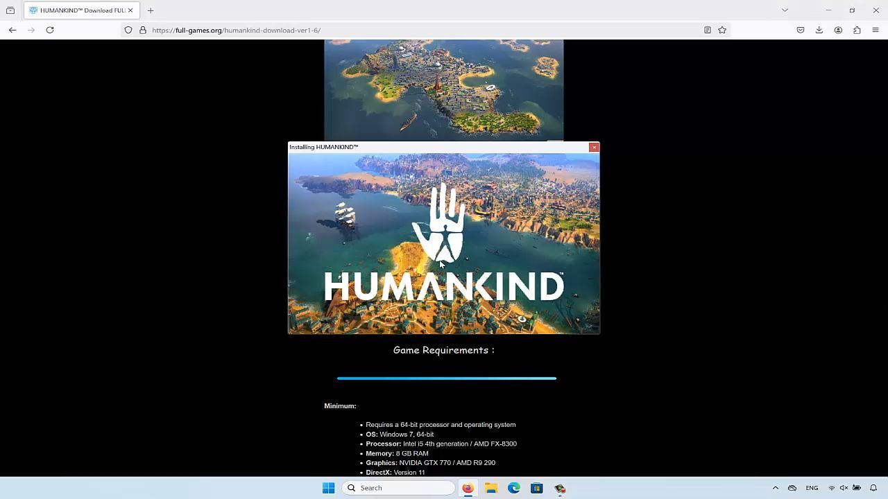Click the OneDrive cloud tray icon
The image size is (888, 499).
click(792, 488)
